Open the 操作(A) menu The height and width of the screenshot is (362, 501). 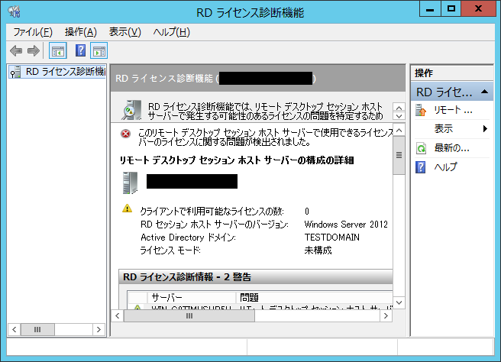[x=80, y=32]
